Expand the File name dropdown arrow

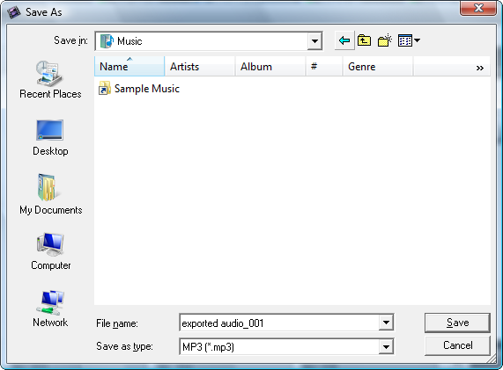(386, 323)
